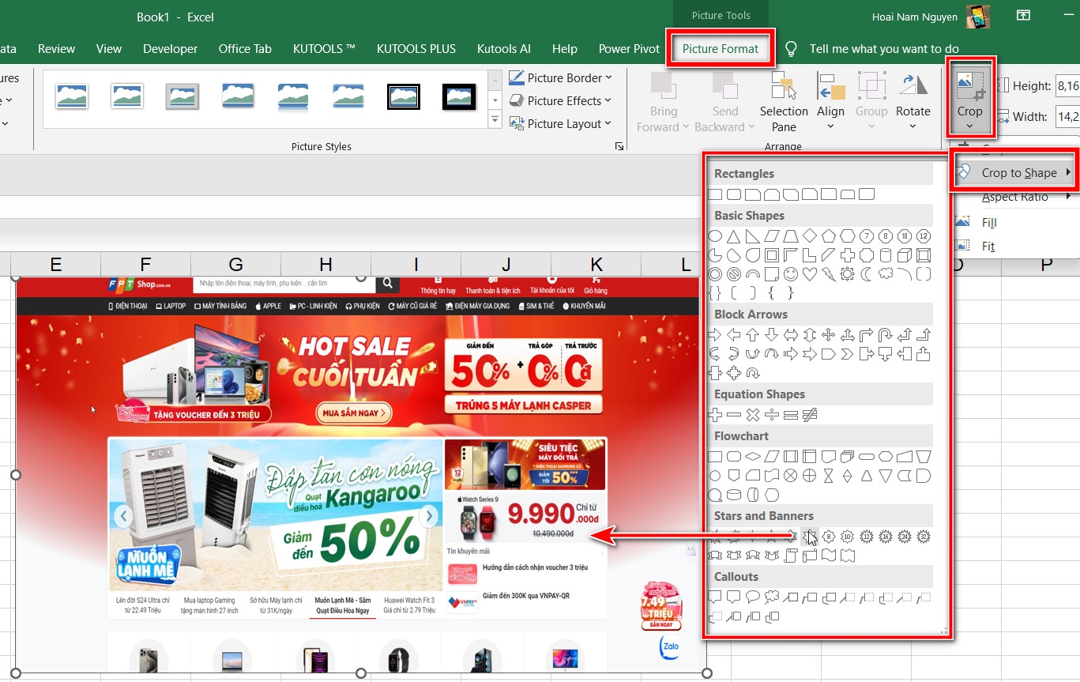Image resolution: width=1080 pixels, height=682 pixels.
Task: Select the Sun shape
Action: click(x=848, y=274)
